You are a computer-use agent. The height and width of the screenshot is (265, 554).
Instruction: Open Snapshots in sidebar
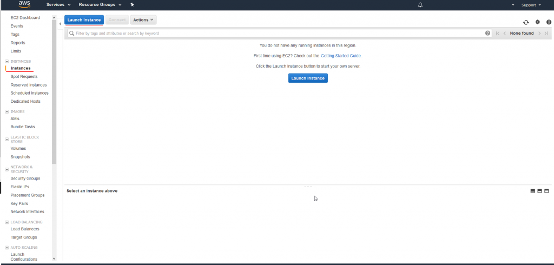click(x=20, y=157)
